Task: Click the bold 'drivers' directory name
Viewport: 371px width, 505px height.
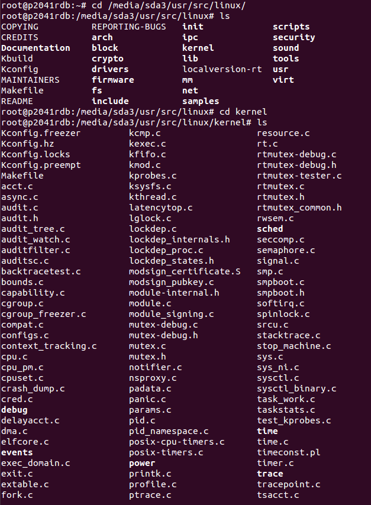Action: pos(110,69)
